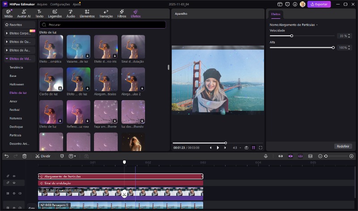Expand the Efeitos Corporais category

pos(20,33)
